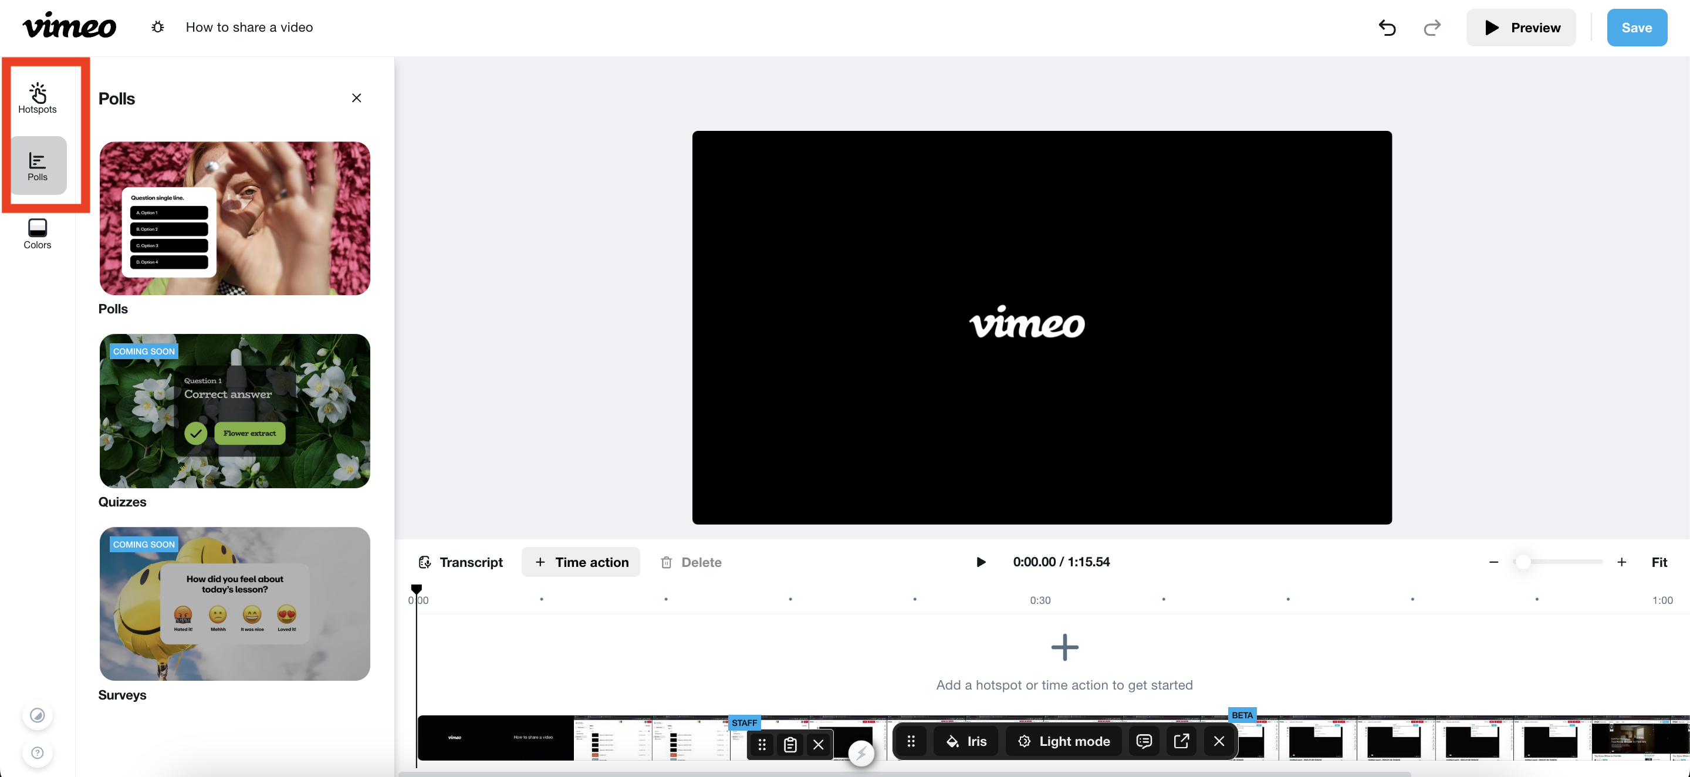Click the Delete action icon
Viewport: 1690px width, 777px height.
click(x=666, y=562)
